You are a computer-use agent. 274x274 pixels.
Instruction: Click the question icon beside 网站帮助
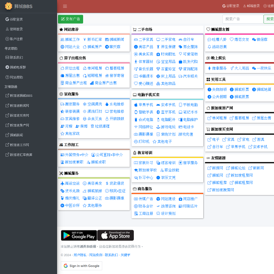[7, 77]
